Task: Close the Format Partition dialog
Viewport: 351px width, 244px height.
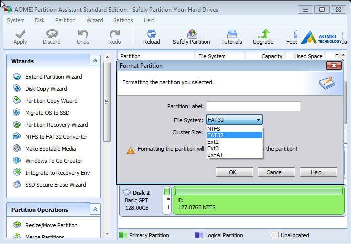Action: coord(334,65)
